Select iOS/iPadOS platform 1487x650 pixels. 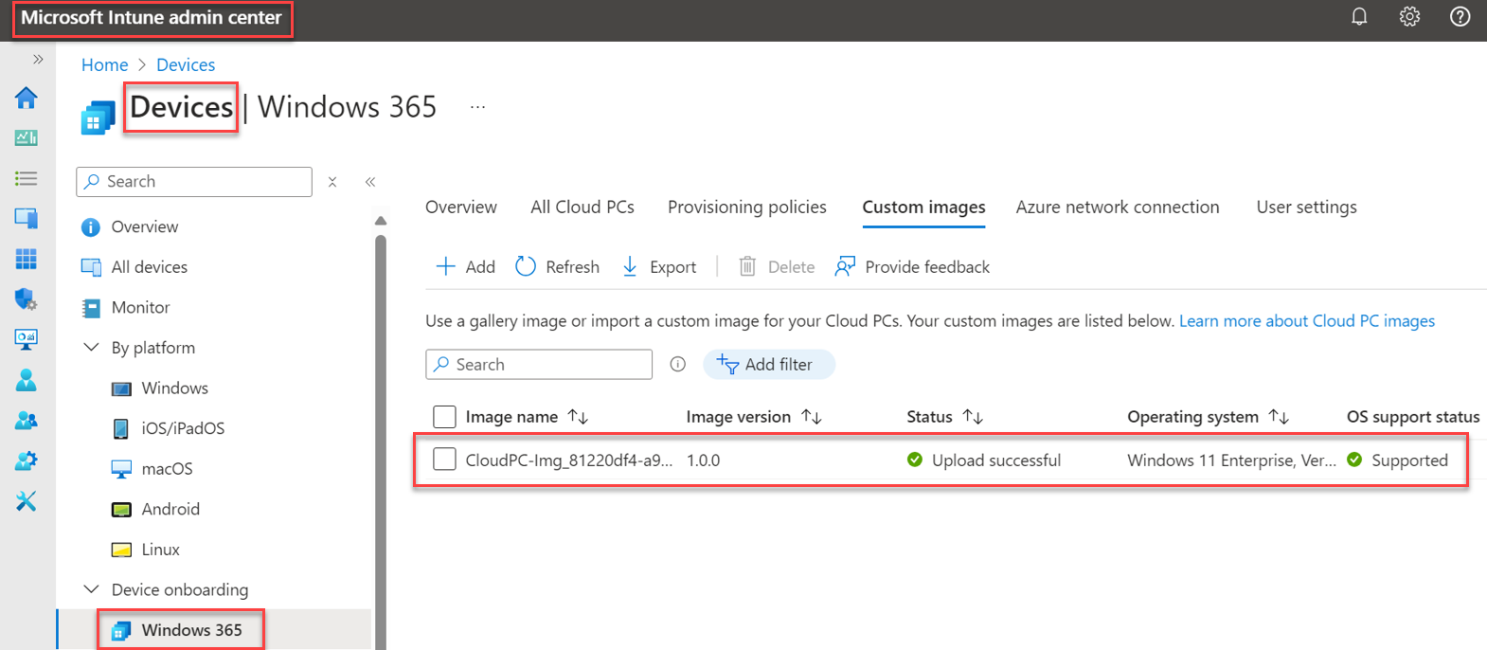coord(183,428)
